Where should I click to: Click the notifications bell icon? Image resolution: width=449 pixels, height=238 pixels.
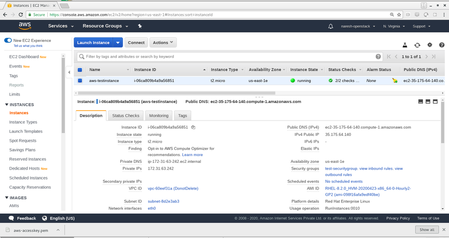coord(331,26)
